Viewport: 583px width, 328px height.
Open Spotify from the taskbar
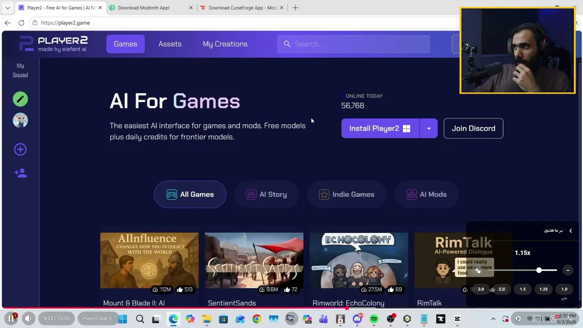(374, 319)
